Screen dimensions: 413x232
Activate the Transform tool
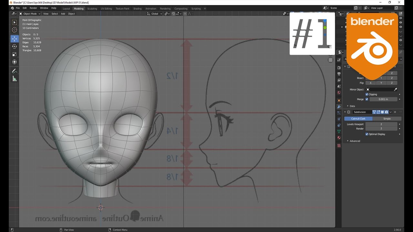pos(15,62)
